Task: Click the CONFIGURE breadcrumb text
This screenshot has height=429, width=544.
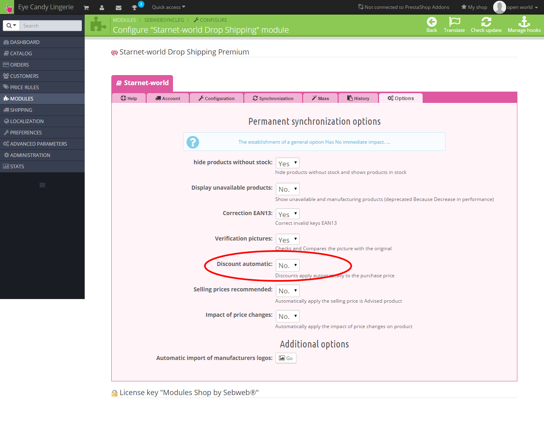Action: pyautogui.click(x=213, y=20)
